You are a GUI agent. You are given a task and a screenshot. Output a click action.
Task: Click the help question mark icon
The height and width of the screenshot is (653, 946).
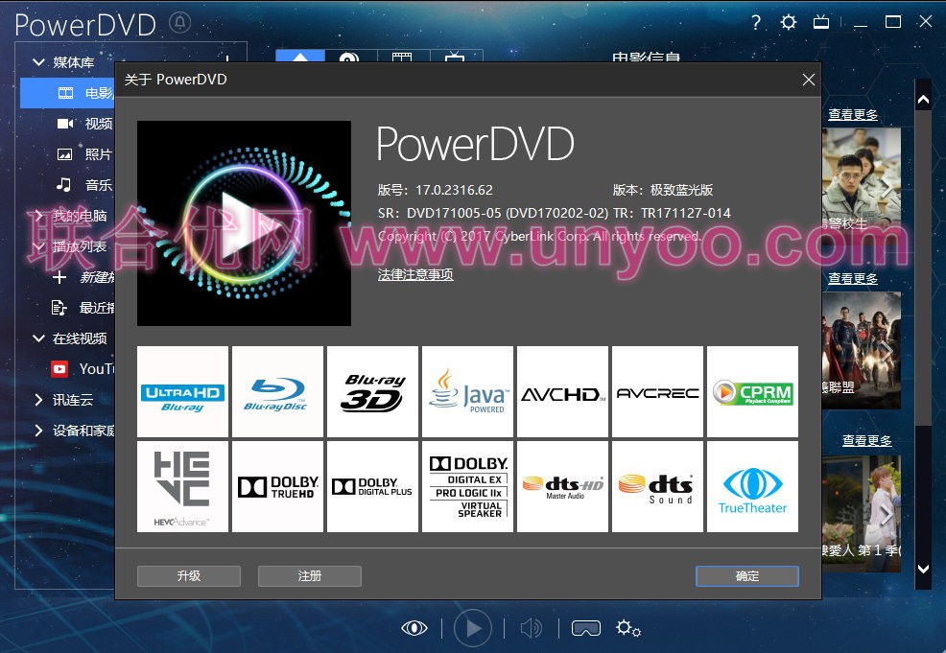[x=756, y=23]
